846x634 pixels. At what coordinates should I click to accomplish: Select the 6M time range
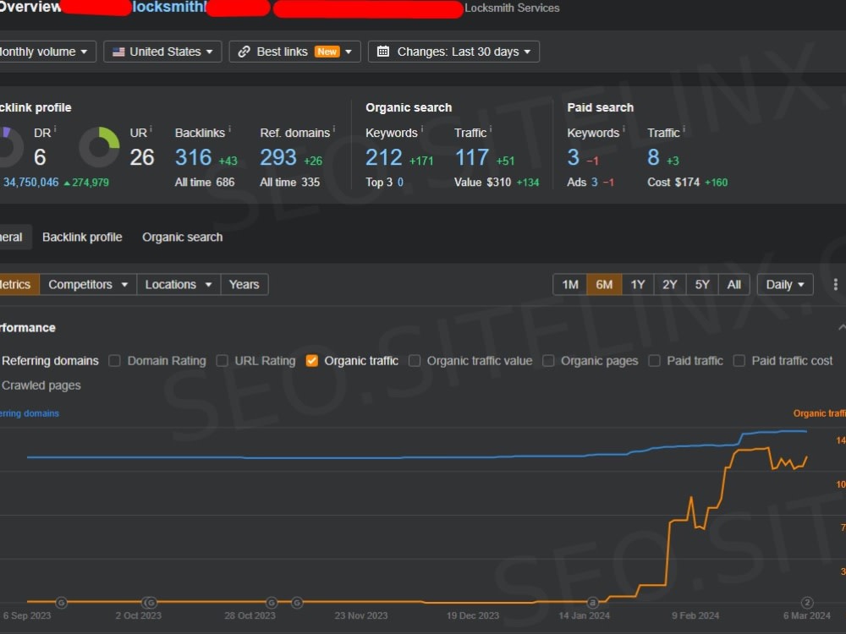[604, 284]
